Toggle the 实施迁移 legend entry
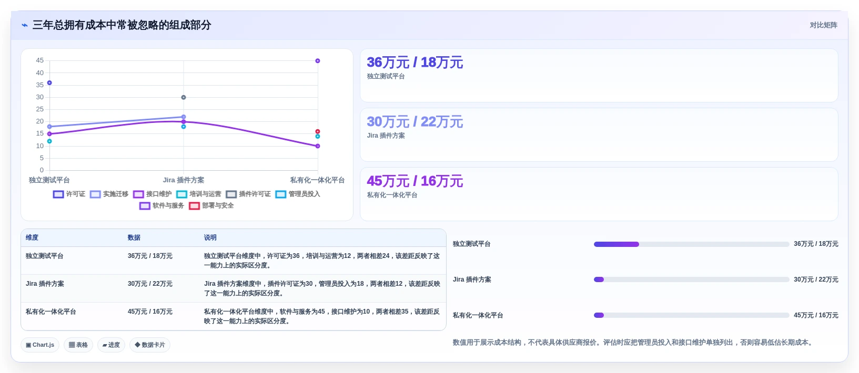The height and width of the screenshot is (373, 859). pos(109,194)
